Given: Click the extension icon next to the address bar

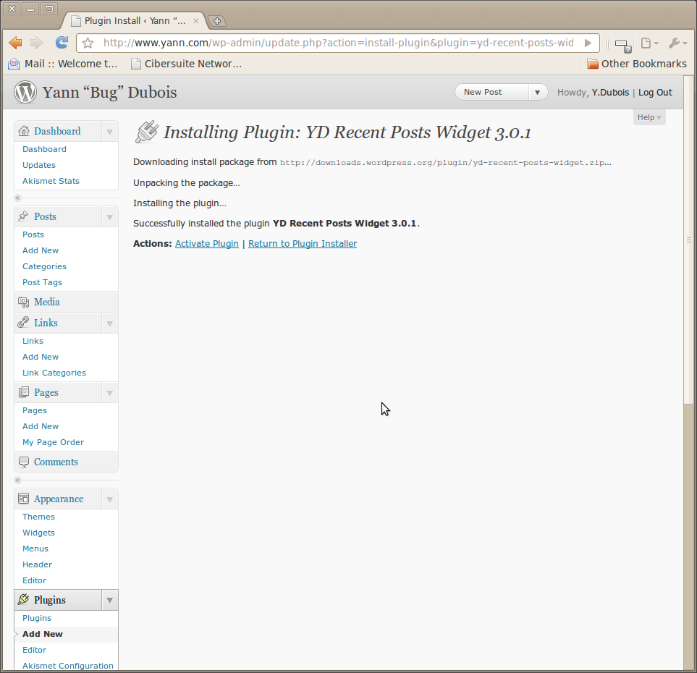Looking at the screenshot, I should click(x=622, y=45).
